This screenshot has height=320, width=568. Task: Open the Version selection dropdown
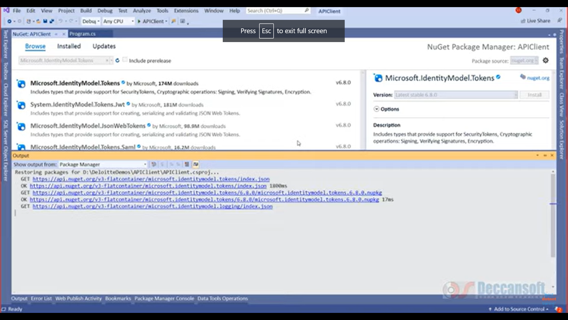click(456, 95)
